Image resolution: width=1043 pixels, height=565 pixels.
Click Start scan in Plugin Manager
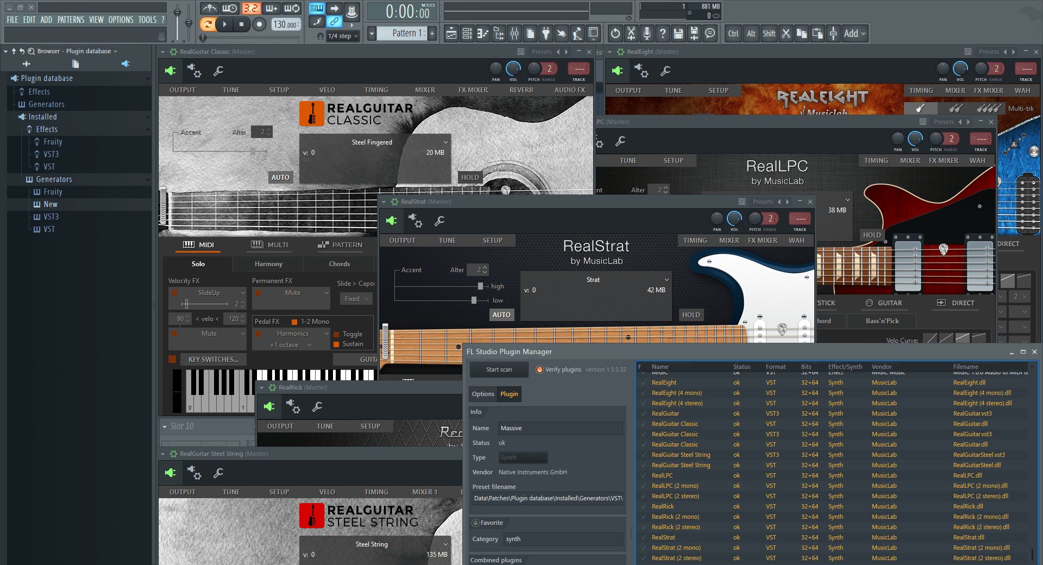coord(499,369)
